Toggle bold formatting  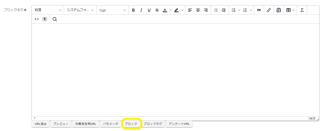point(133,10)
